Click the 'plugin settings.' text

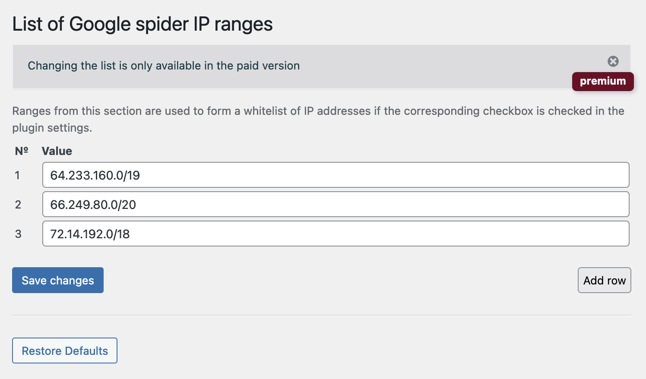tap(52, 128)
